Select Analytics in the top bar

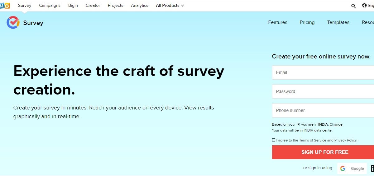[140, 6]
